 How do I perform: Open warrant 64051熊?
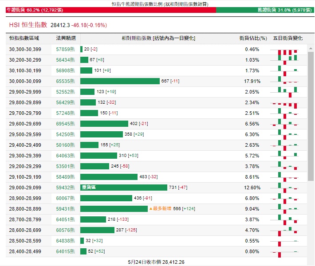[65, 219]
